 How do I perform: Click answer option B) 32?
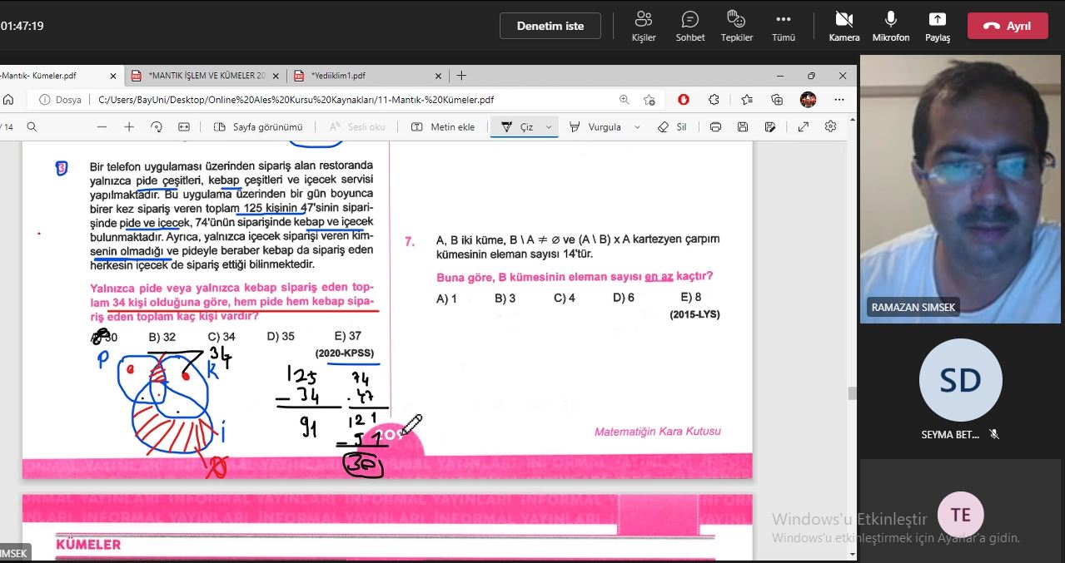[x=162, y=337]
